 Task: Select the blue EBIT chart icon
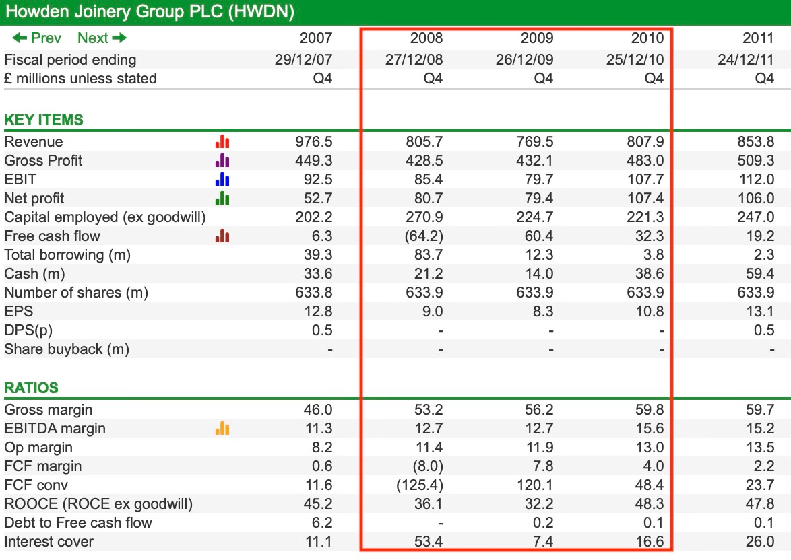tap(222, 180)
